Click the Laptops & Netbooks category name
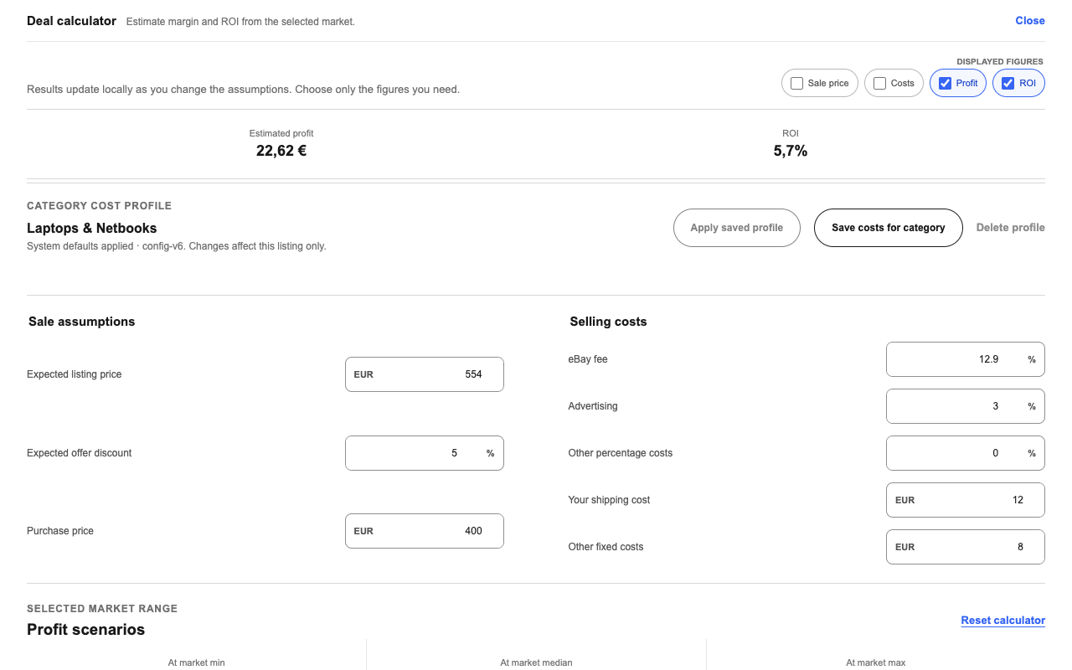Screen dimensions: 1072x670 (x=92, y=228)
